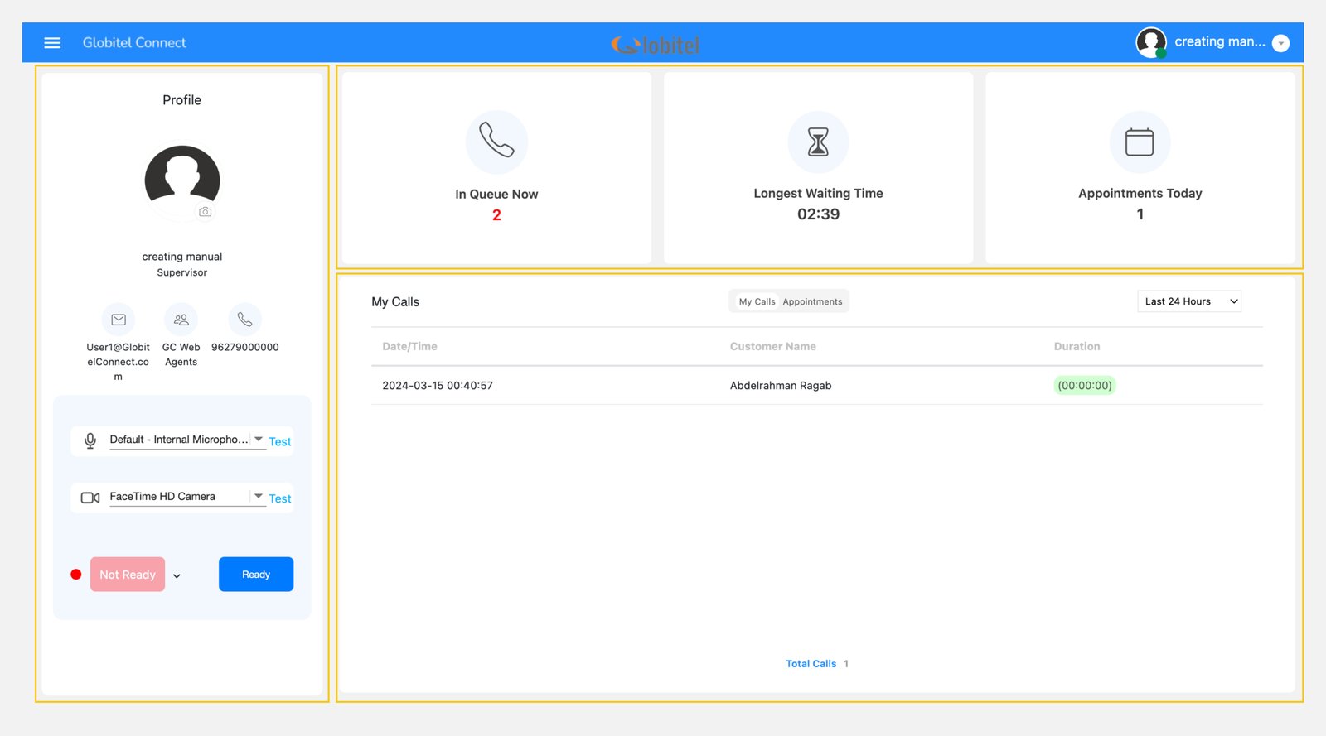Click the Longest Waiting Time hourglass icon
This screenshot has height=736, width=1326.
point(818,142)
